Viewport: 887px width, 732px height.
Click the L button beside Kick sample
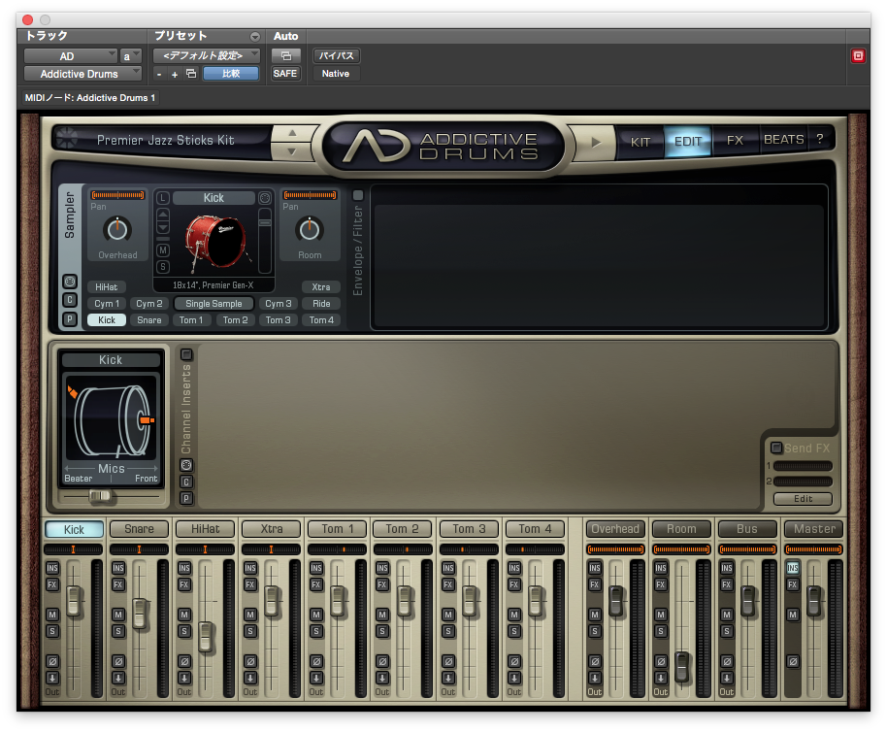click(x=162, y=198)
